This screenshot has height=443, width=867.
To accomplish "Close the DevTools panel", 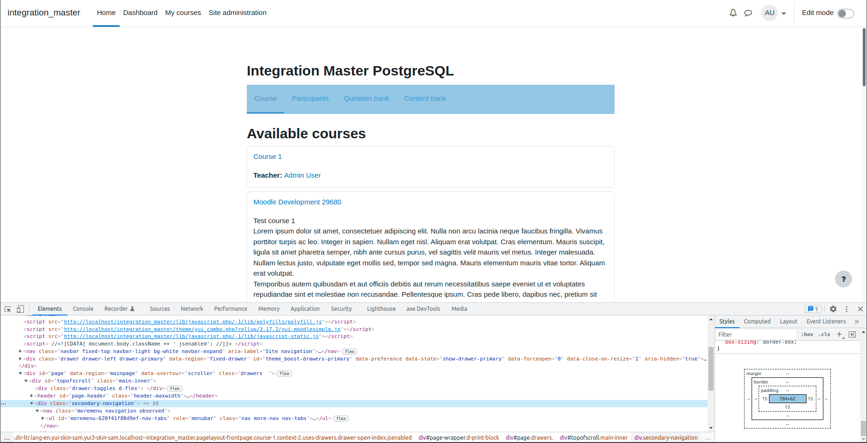I will [860, 309].
